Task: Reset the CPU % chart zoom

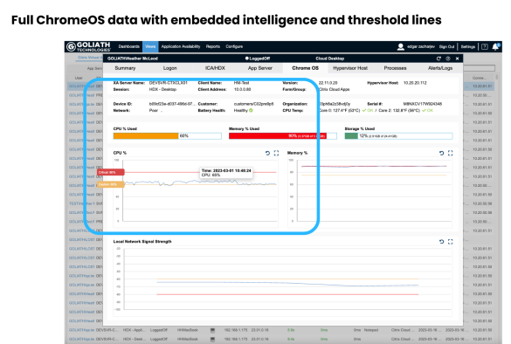Action: (267, 153)
